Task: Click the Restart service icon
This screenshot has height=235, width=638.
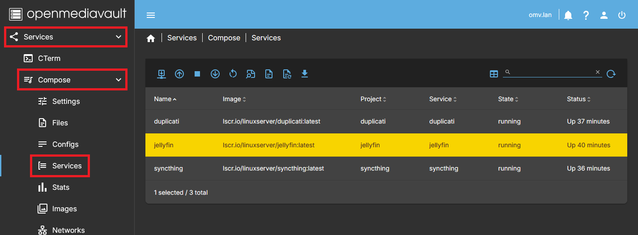Action: coord(233,74)
